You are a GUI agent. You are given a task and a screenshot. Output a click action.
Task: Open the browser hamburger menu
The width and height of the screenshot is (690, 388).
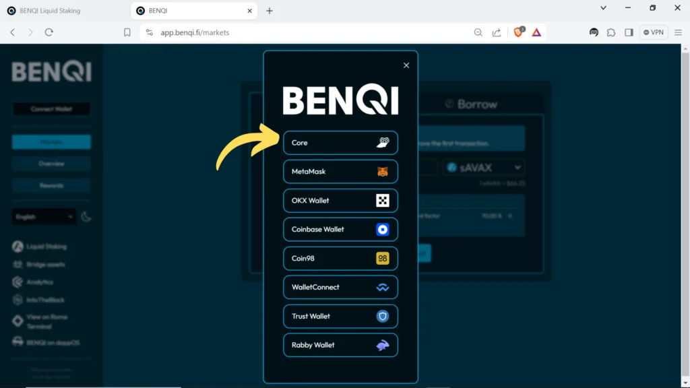coord(678,32)
